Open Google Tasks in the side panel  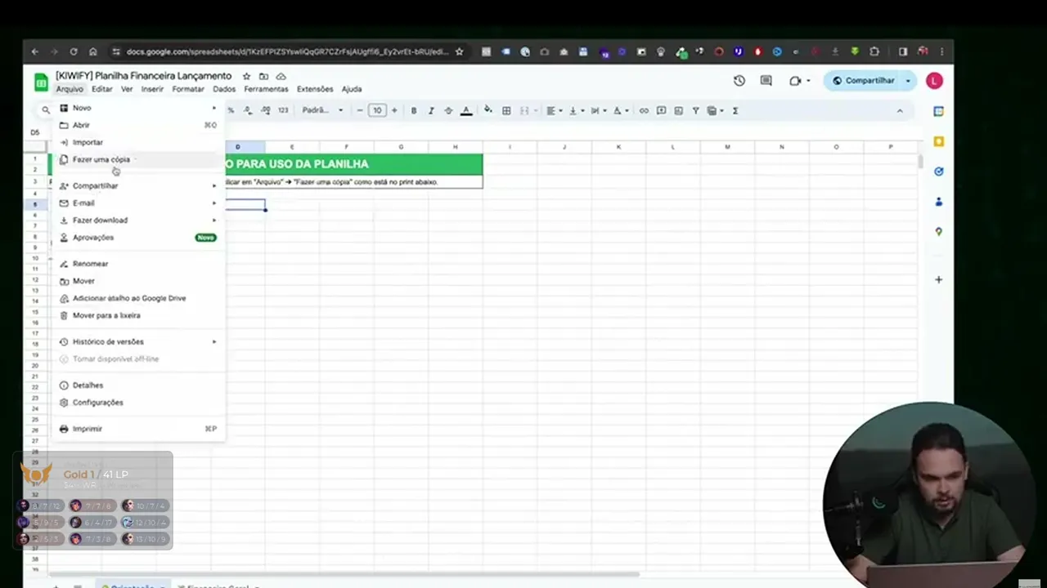point(938,171)
